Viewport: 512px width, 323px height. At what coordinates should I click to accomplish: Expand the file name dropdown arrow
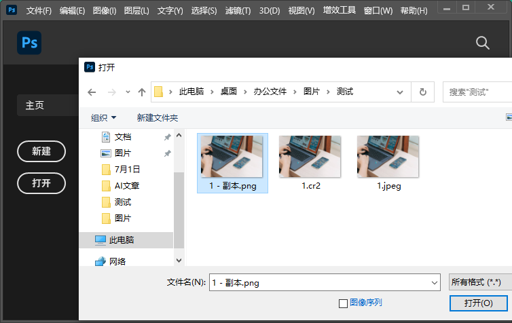[435, 283]
